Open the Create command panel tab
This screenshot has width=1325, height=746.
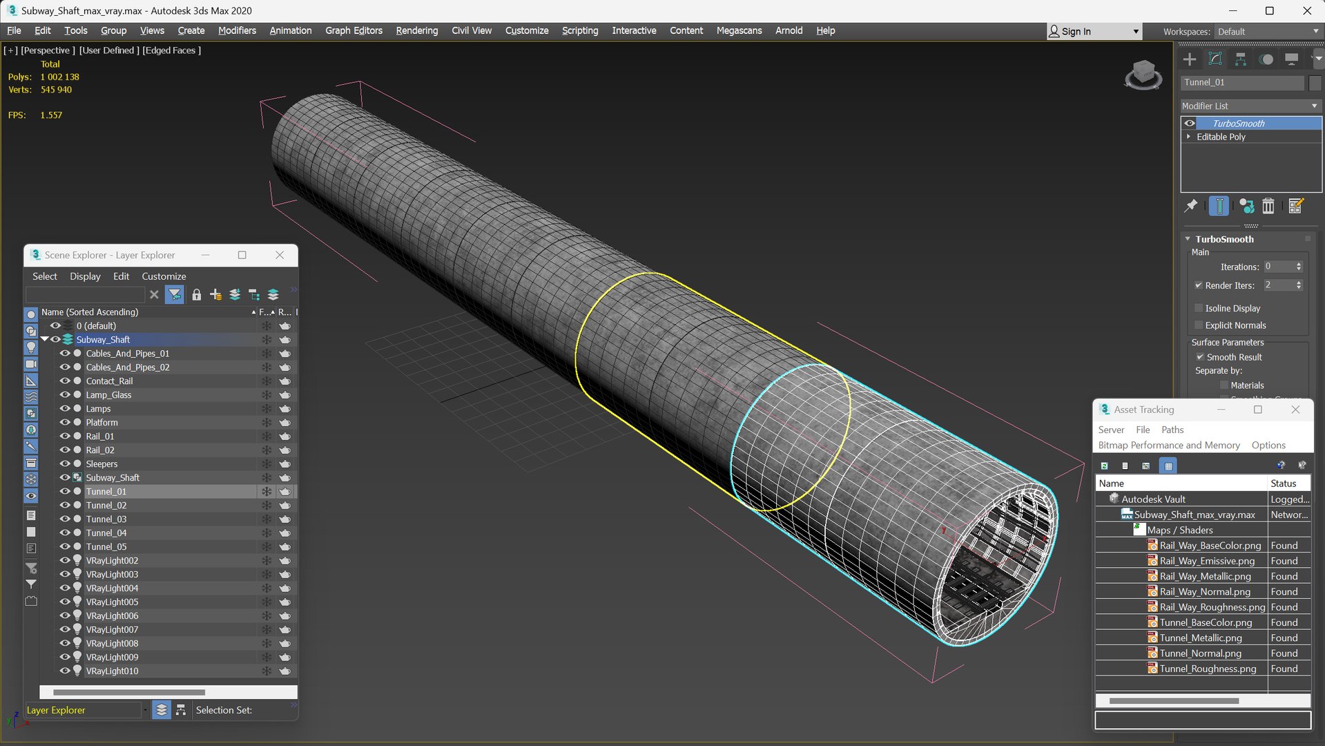pos(1190,59)
